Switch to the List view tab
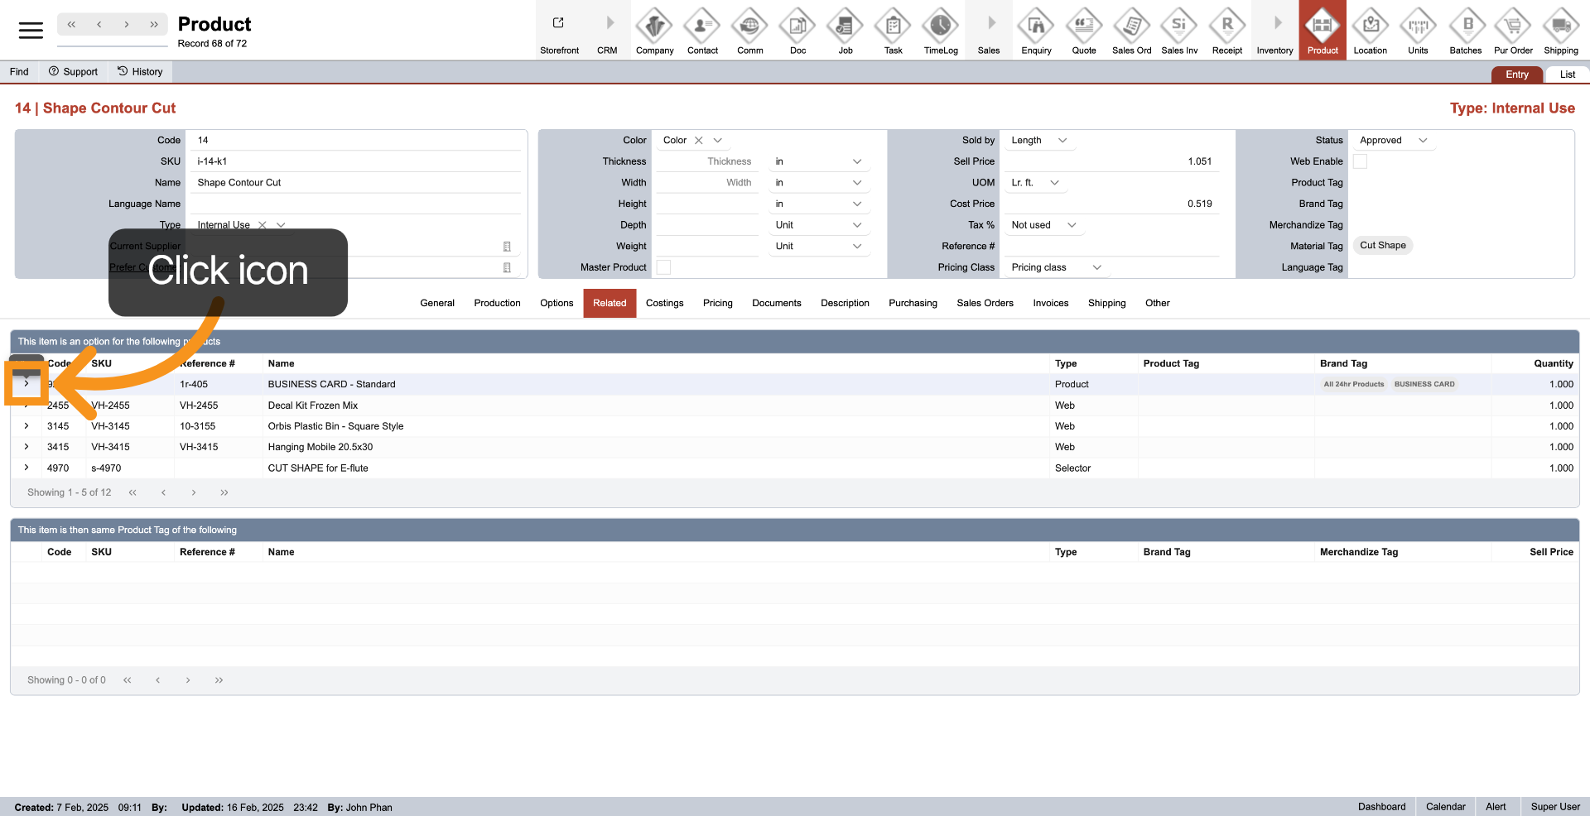Viewport: 1590px width, 816px height. point(1567,74)
